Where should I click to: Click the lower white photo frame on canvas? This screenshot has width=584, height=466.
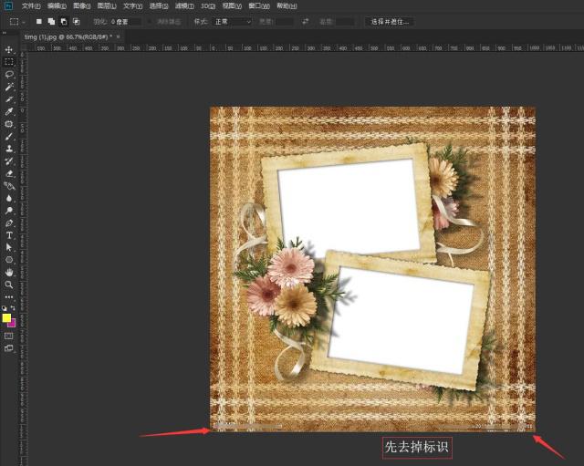tap(401, 318)
